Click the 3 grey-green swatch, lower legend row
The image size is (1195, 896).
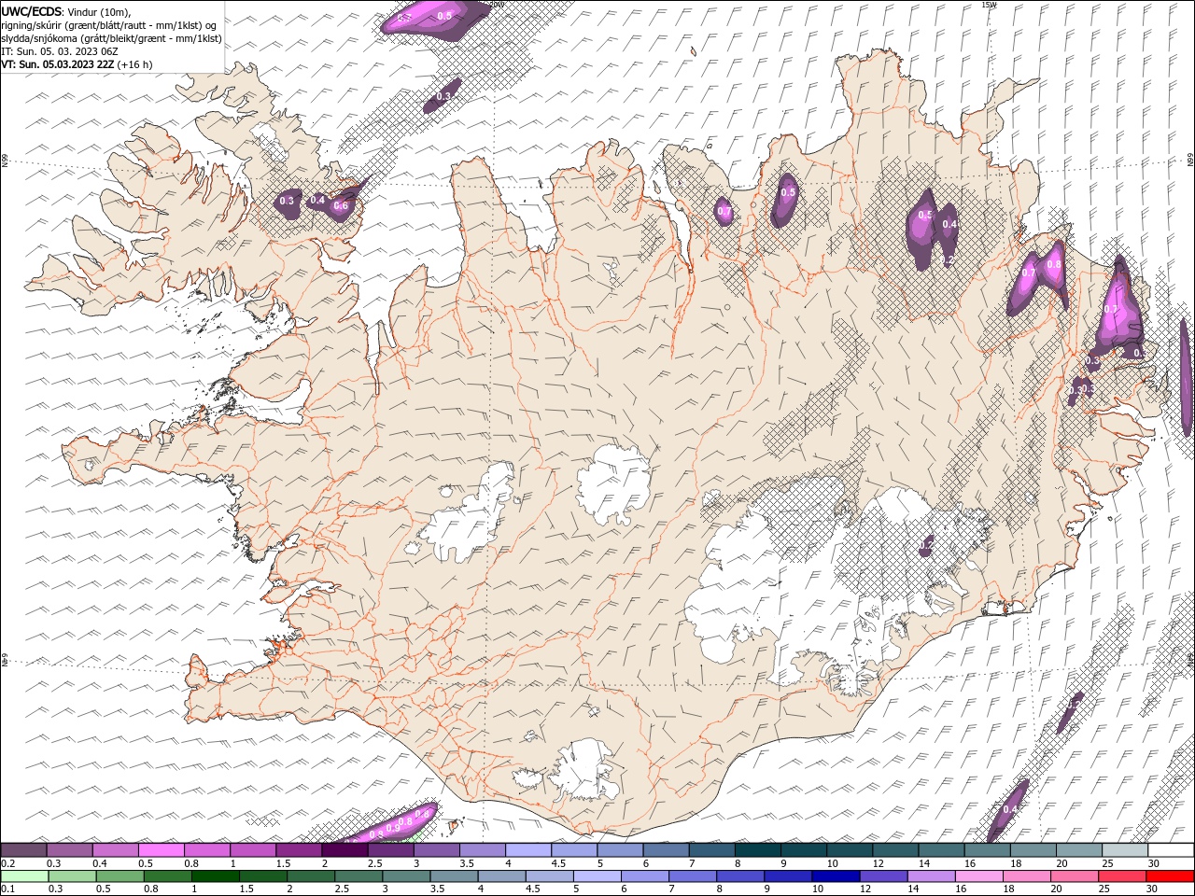tap(406, 876)
